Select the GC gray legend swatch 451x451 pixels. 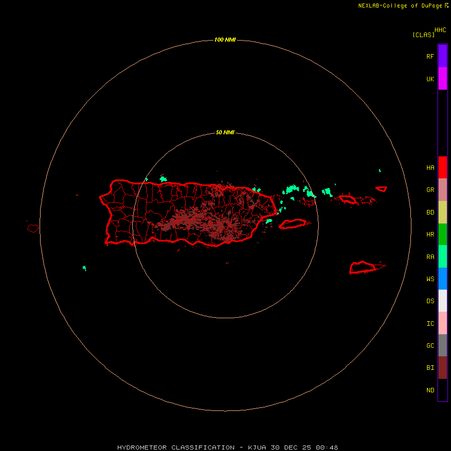(x=442, y=345)
